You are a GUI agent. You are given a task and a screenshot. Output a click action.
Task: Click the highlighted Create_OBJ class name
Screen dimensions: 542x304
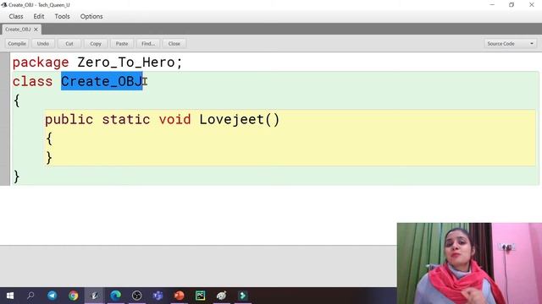pos(102,81)
